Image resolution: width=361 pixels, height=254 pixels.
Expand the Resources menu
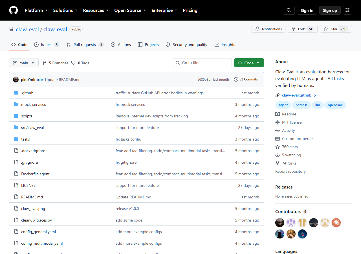[96, 10]
